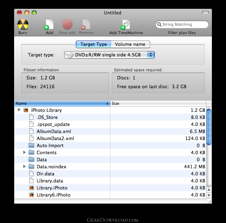Toggle toolbar with the pill button

coord(206,13)
